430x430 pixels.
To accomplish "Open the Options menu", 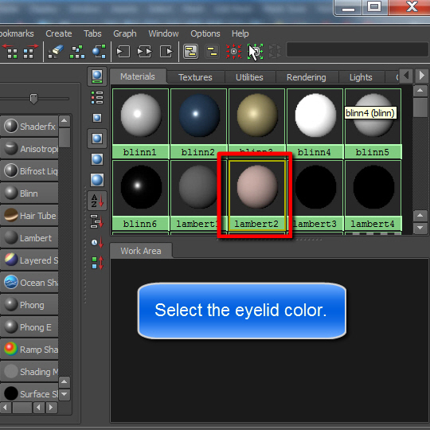I will coord(205,33).
